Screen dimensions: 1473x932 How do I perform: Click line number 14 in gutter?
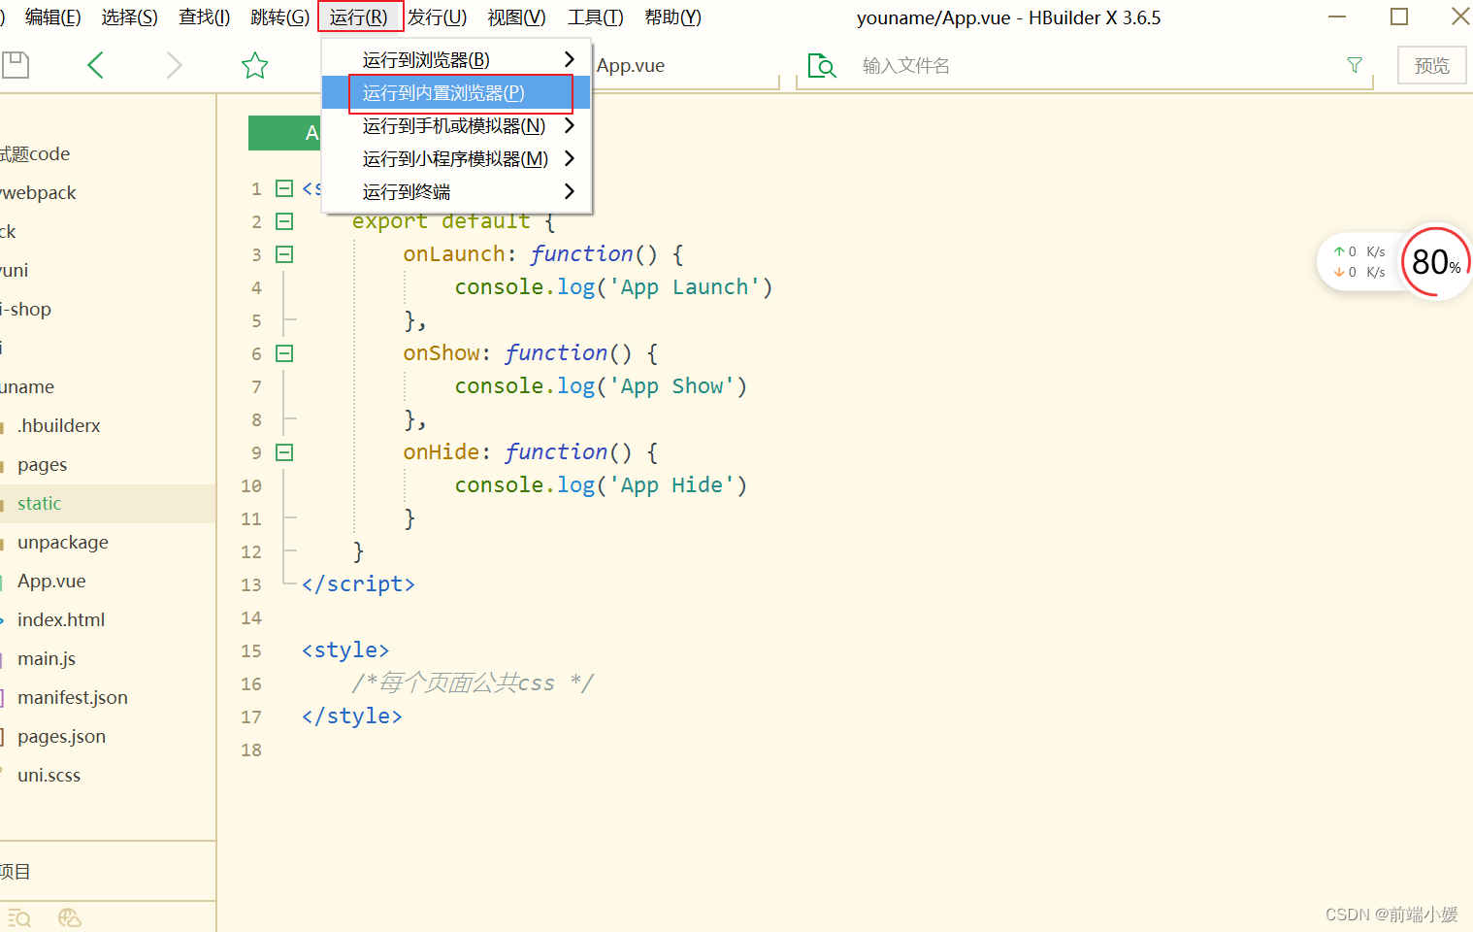pos(251,617)
